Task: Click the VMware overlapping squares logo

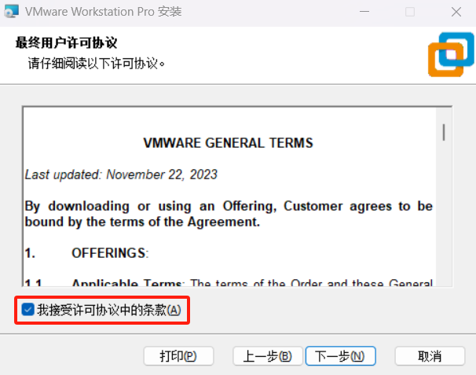Action: point(451,54)
